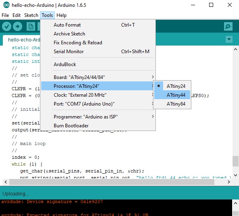Image resolution: width=239 pixels, height=216 pixels.
Task: Click the "Uploading..." status text
Action: pyautogui.click(x=16, y=194)
